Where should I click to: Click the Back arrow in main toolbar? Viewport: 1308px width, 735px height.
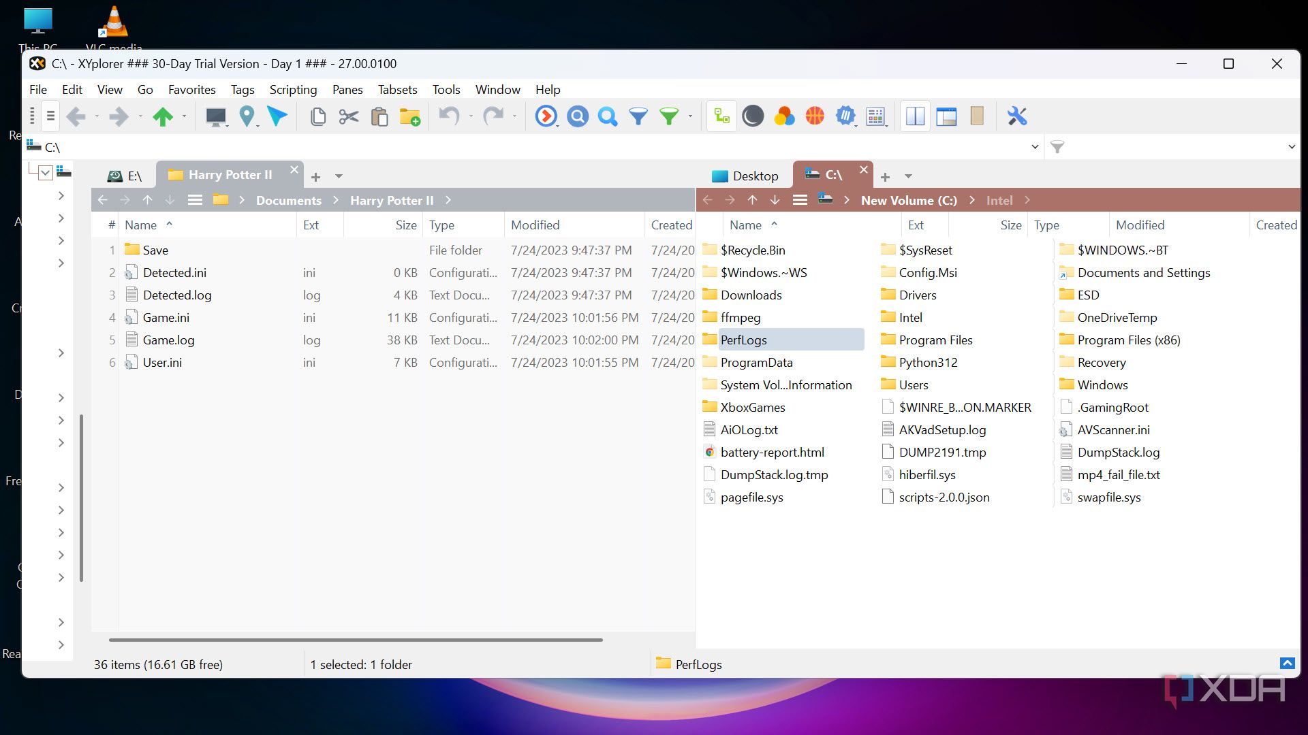[76, 117]
